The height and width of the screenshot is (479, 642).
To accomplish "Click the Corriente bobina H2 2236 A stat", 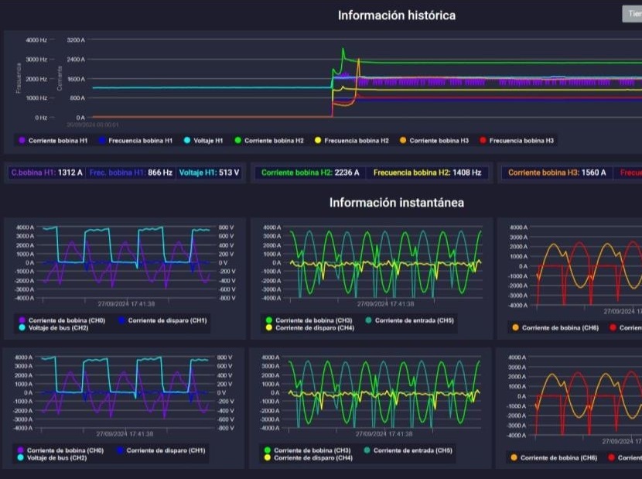I will click(x=310, y=173).
